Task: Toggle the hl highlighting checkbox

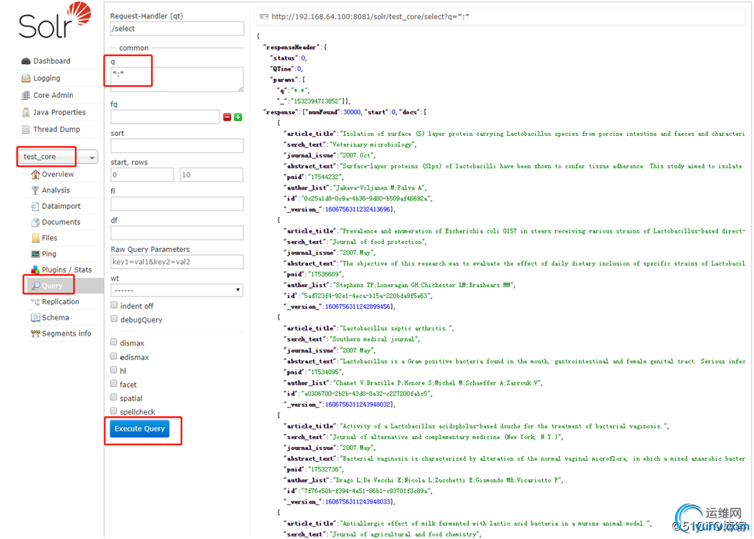Action: coord(114,370)
